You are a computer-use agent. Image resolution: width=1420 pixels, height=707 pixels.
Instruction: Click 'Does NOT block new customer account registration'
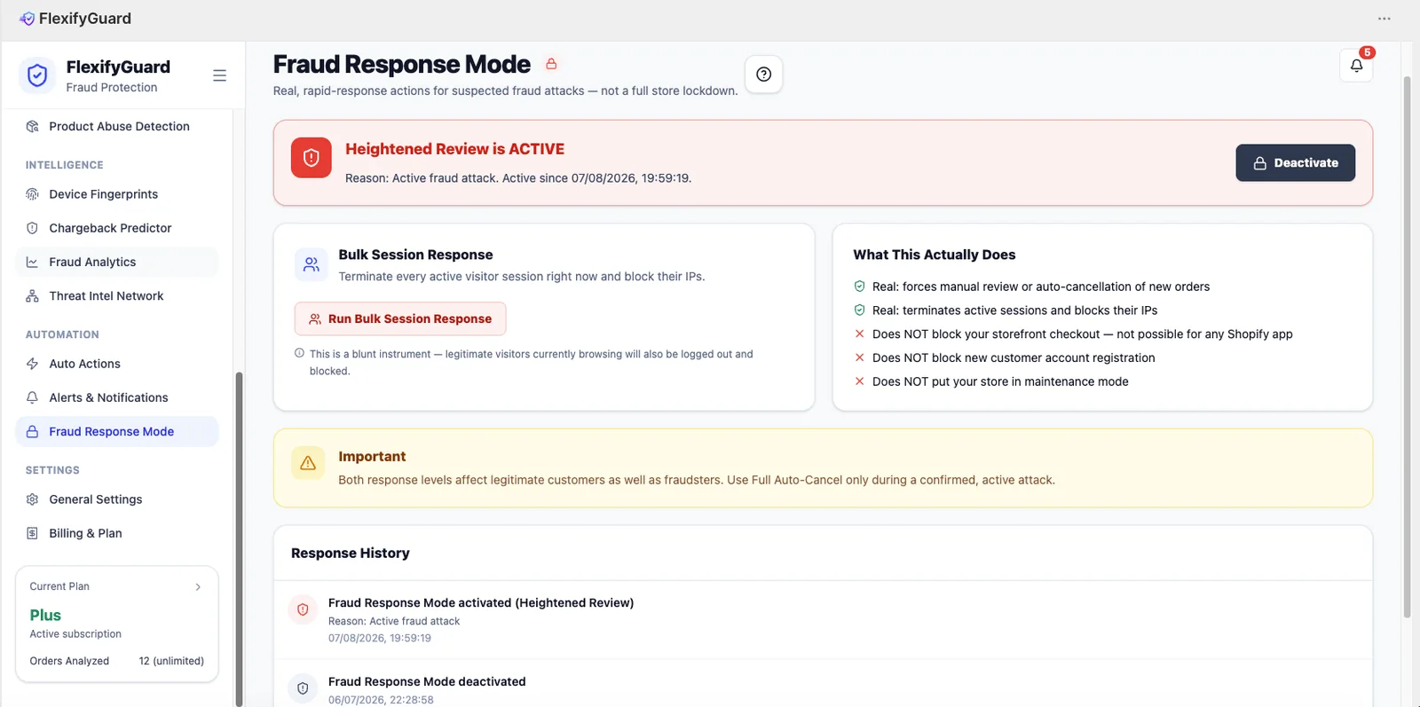[x=1014, y=357]
